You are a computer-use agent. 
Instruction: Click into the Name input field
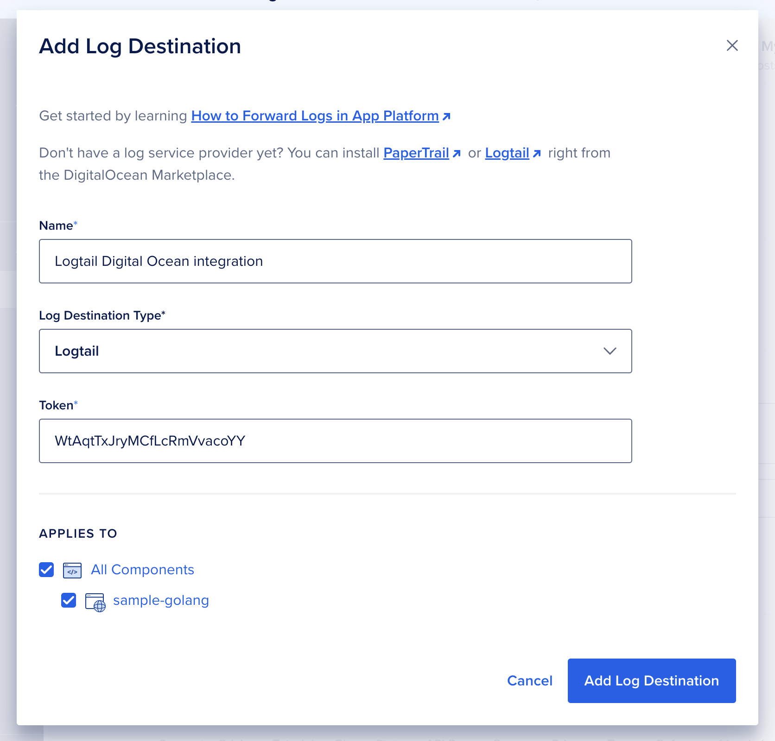click(335, 261)
